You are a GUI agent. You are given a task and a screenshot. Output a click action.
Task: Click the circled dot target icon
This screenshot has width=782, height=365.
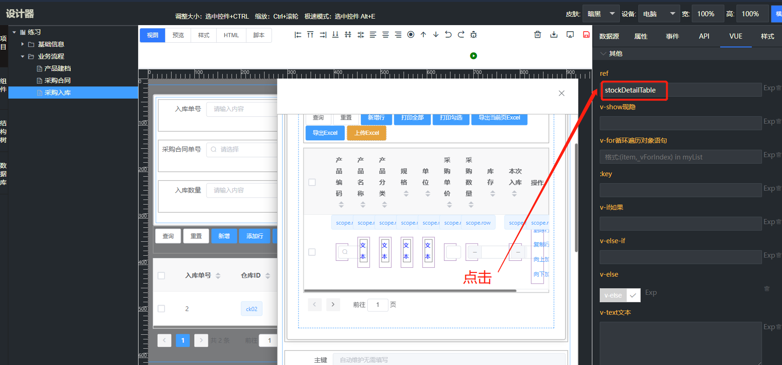click(x=411, y=35)
